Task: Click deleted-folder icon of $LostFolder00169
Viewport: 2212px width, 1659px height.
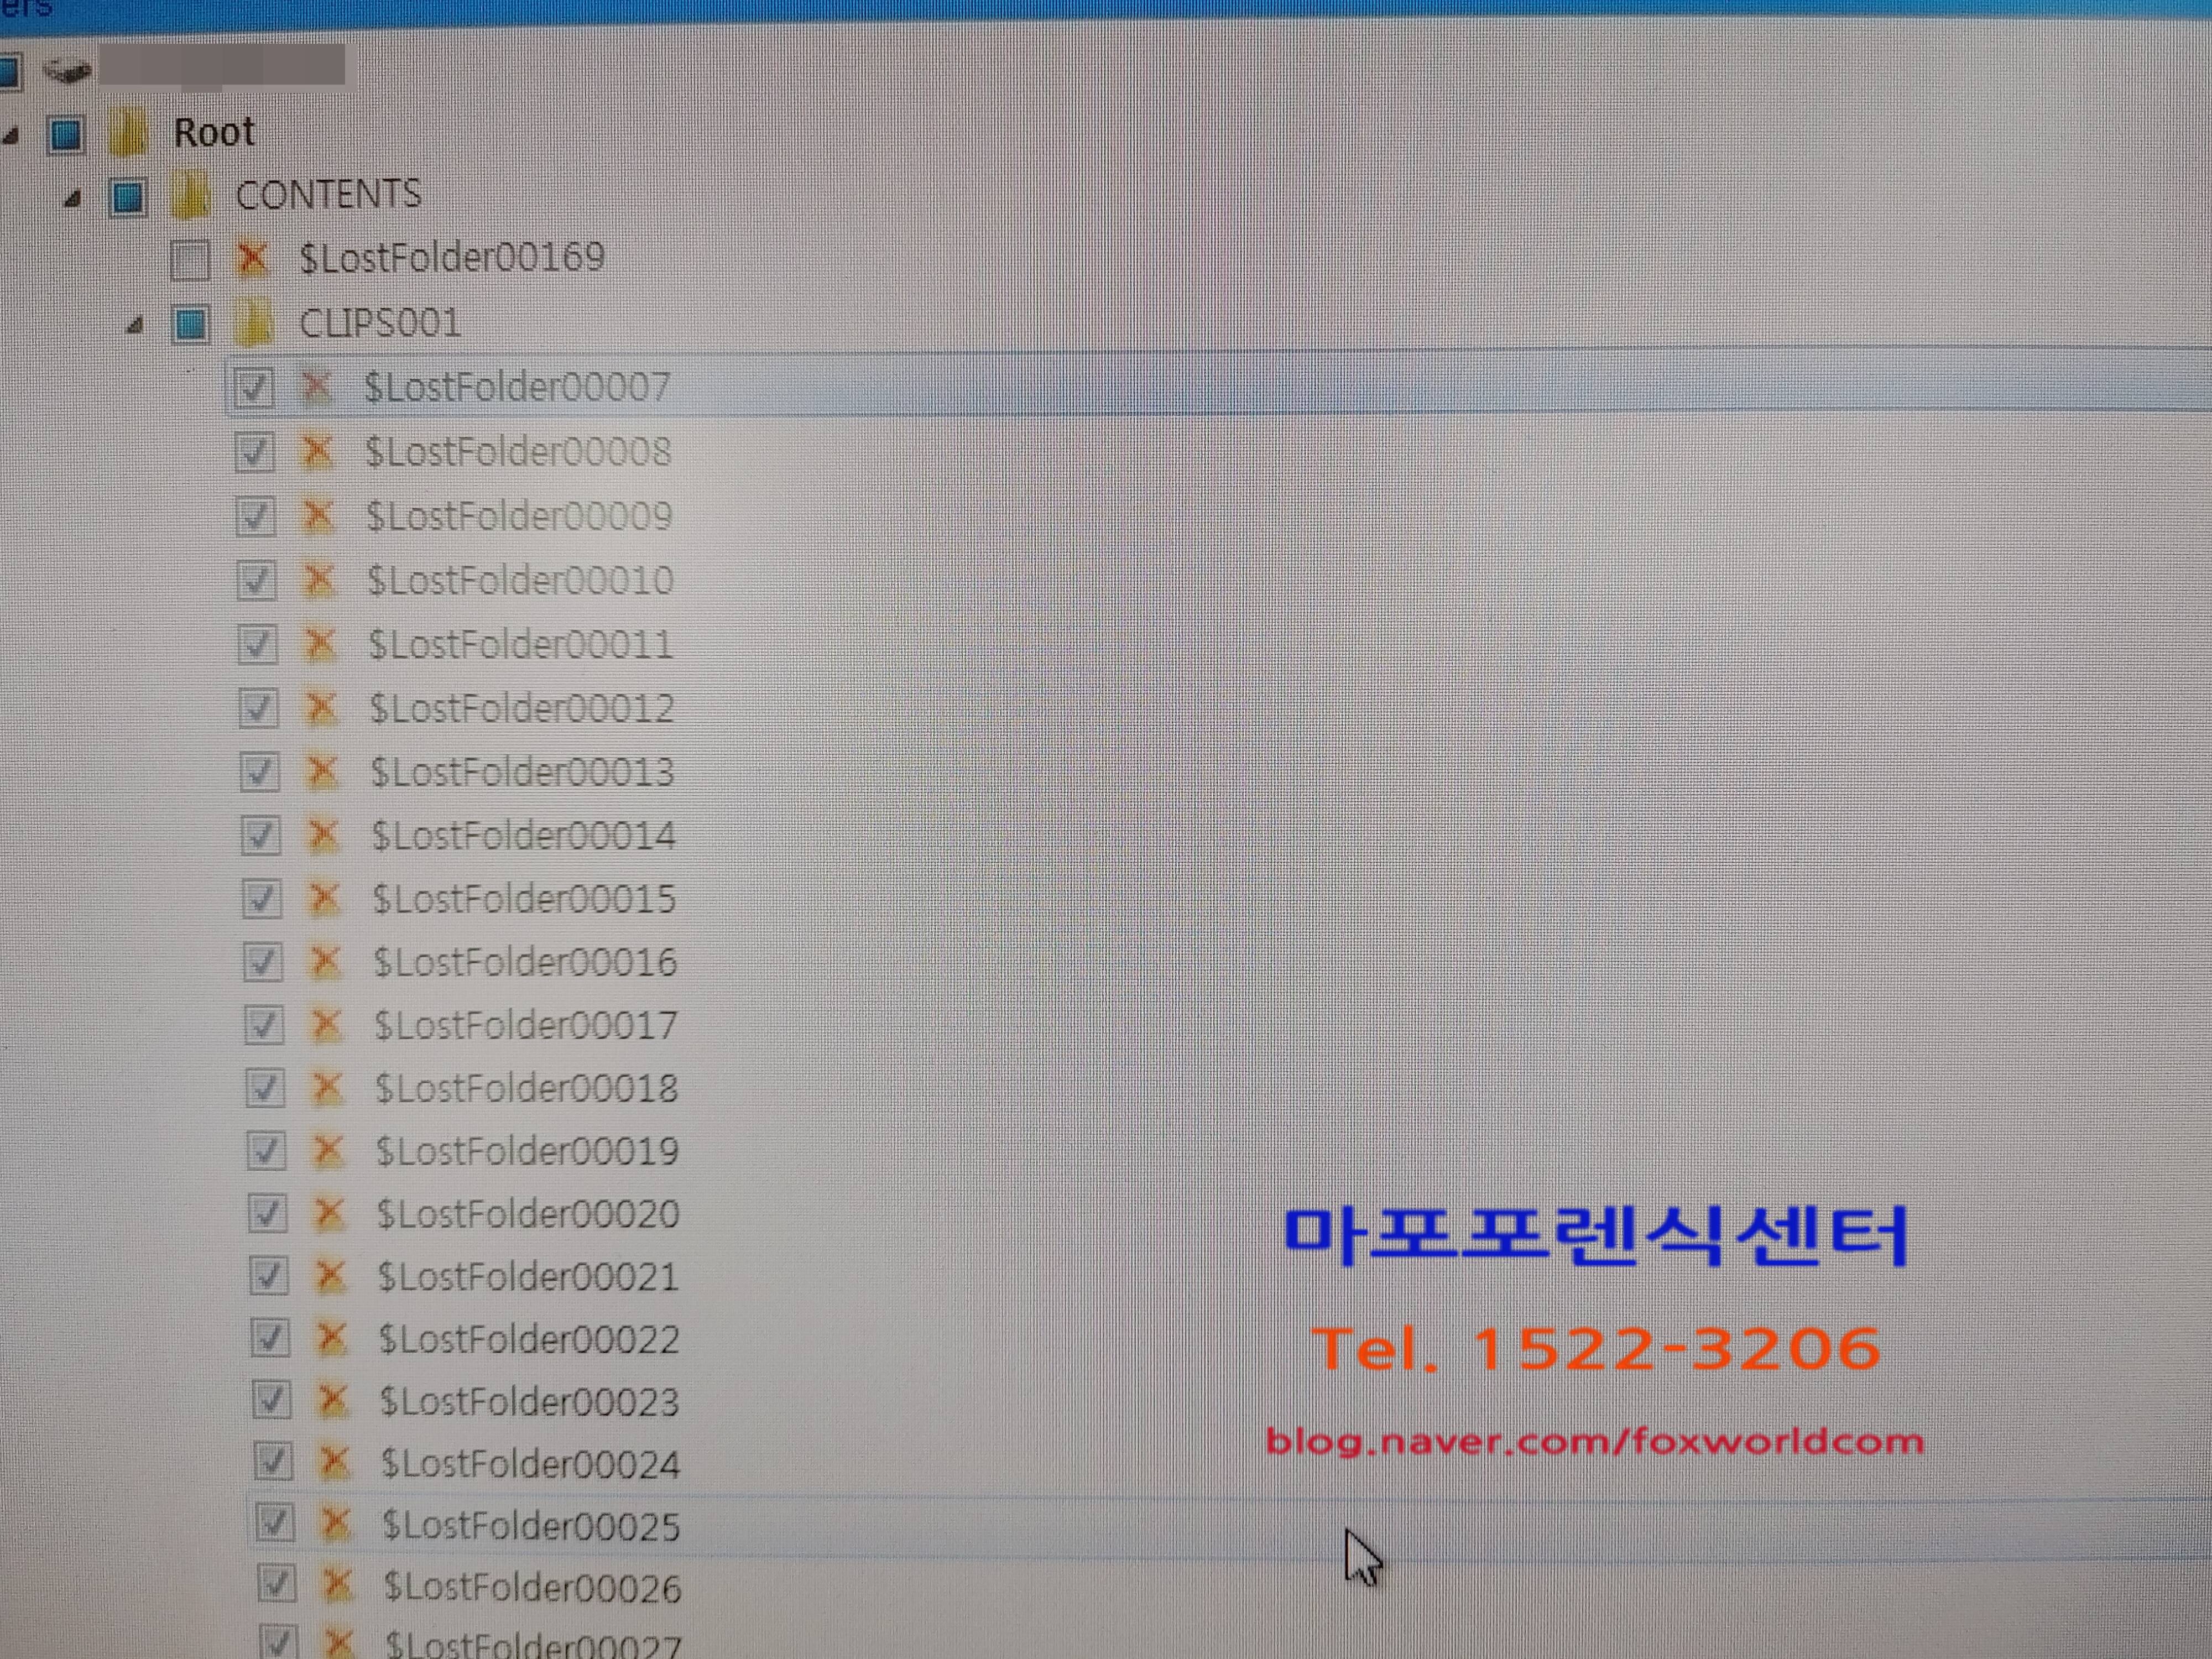Action: tap(252, 259)
